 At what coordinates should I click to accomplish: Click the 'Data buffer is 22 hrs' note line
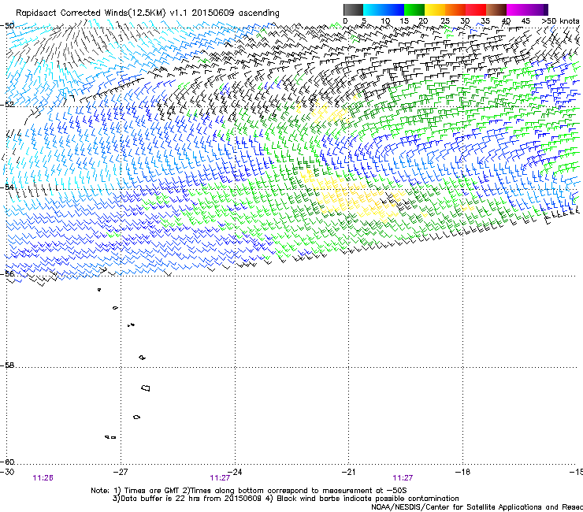(285, 499)
